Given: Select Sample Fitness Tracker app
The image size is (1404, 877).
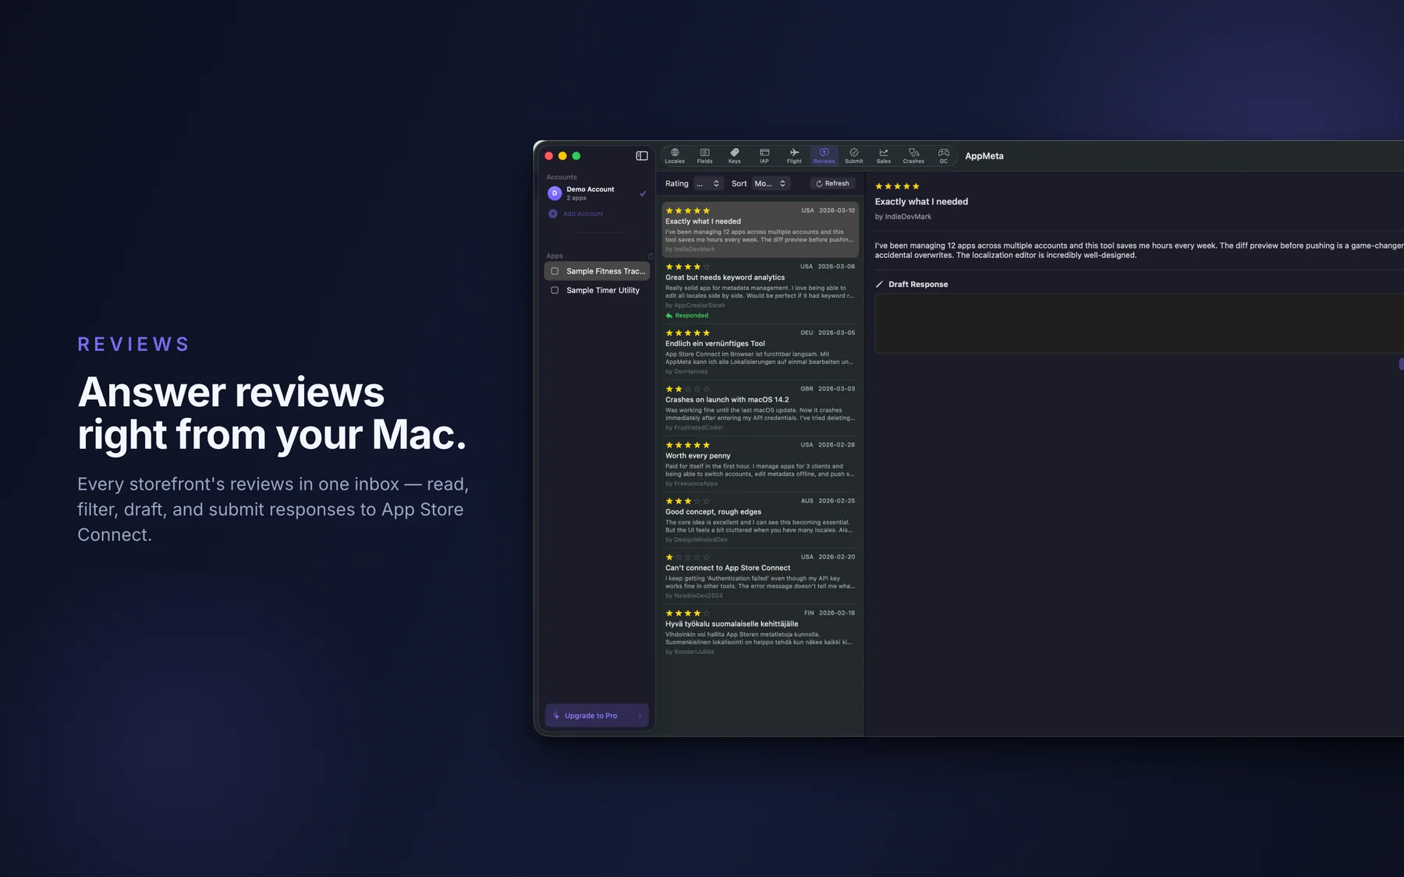Looking at the screenshot, I should coord(597,271).
